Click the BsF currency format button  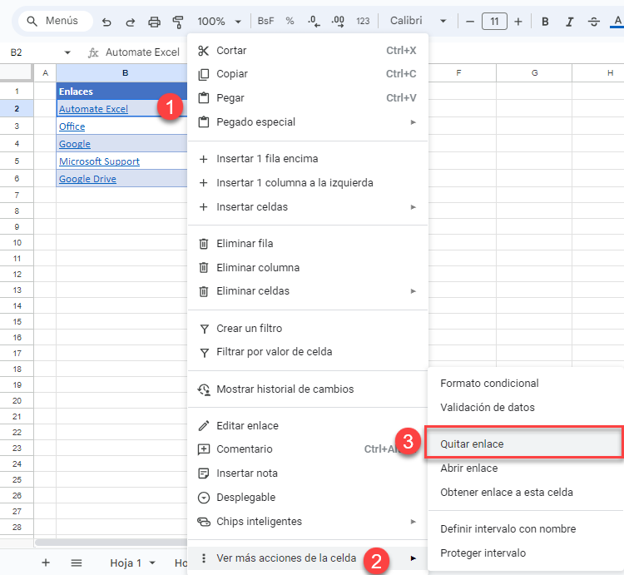tap(265, 21)
